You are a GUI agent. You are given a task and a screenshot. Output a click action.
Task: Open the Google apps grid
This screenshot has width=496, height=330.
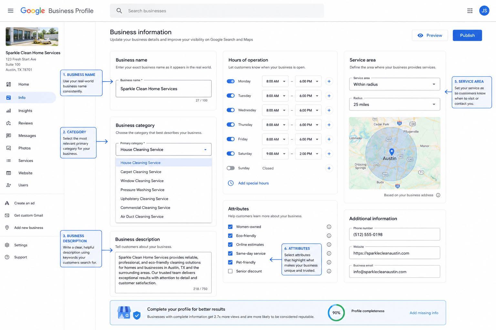[x=470, y=11]
